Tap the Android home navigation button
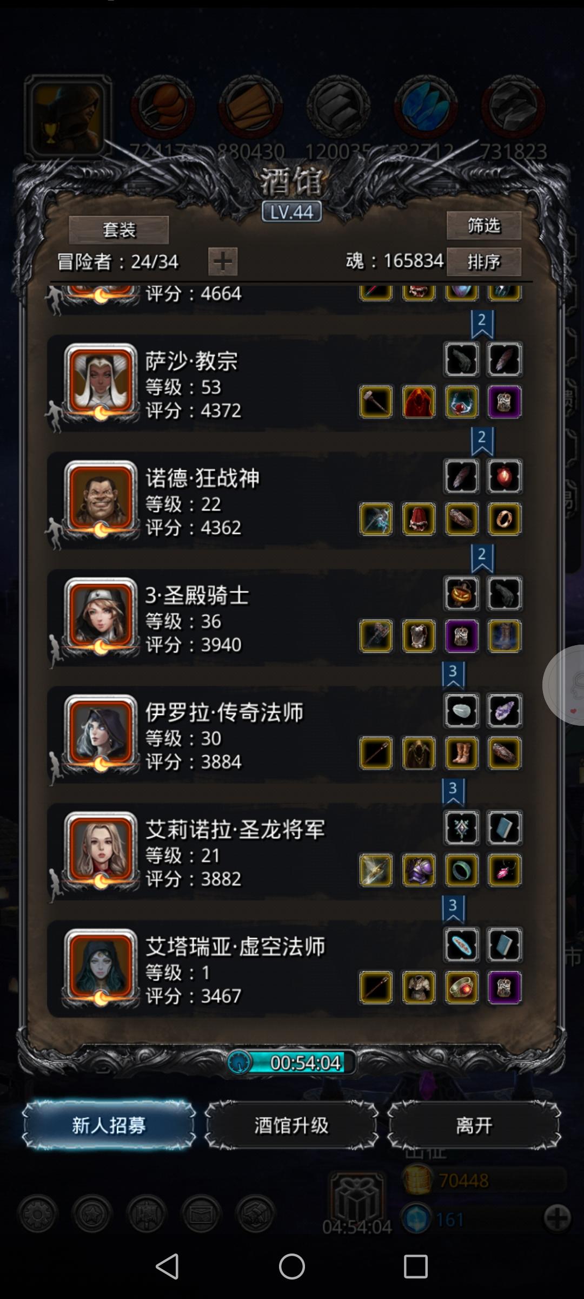 292,1267
